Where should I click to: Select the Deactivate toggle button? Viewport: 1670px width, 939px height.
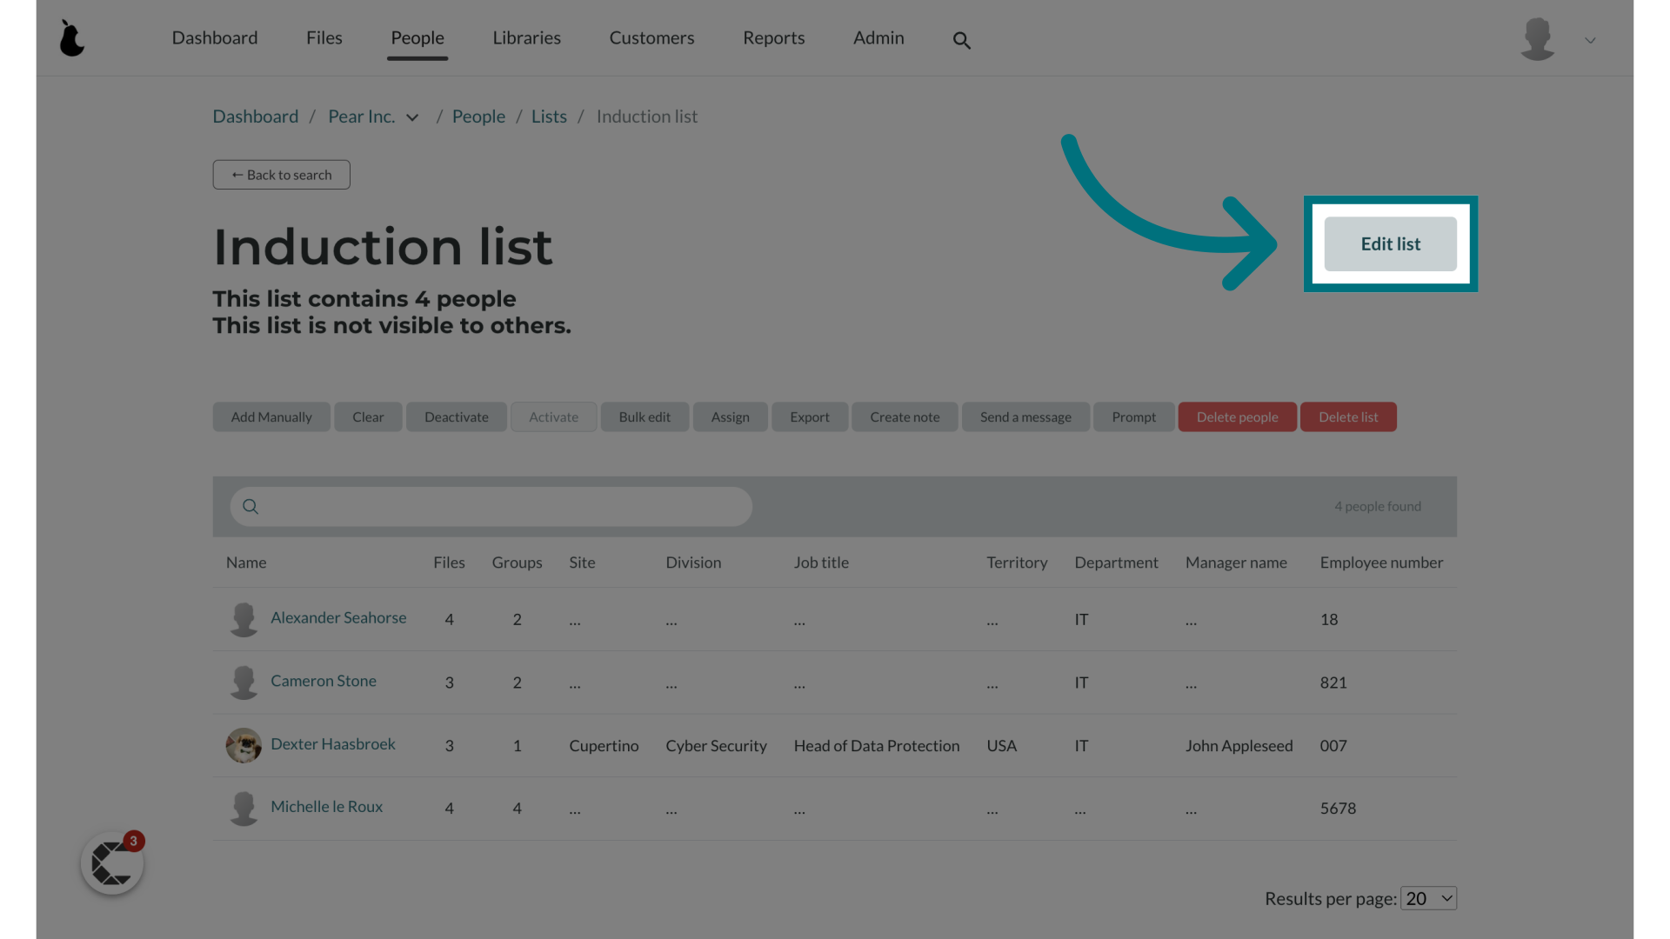[456, 416]
